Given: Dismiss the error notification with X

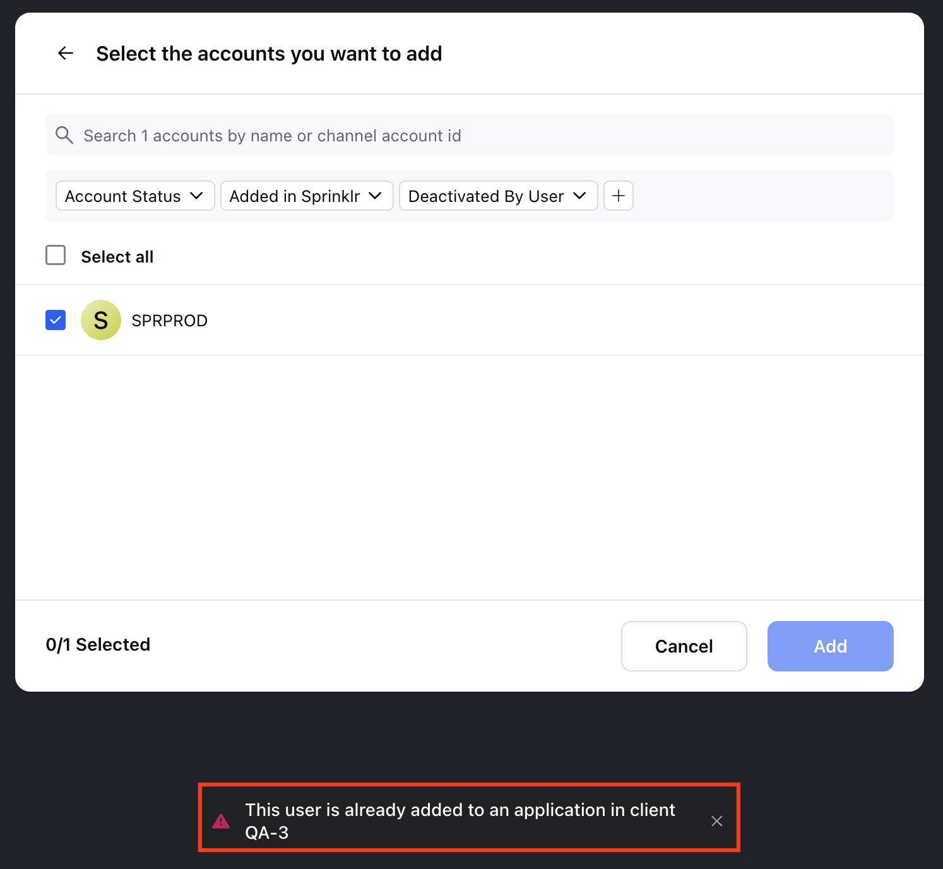Looking at the screenshot, I should [x=717, y=821].
